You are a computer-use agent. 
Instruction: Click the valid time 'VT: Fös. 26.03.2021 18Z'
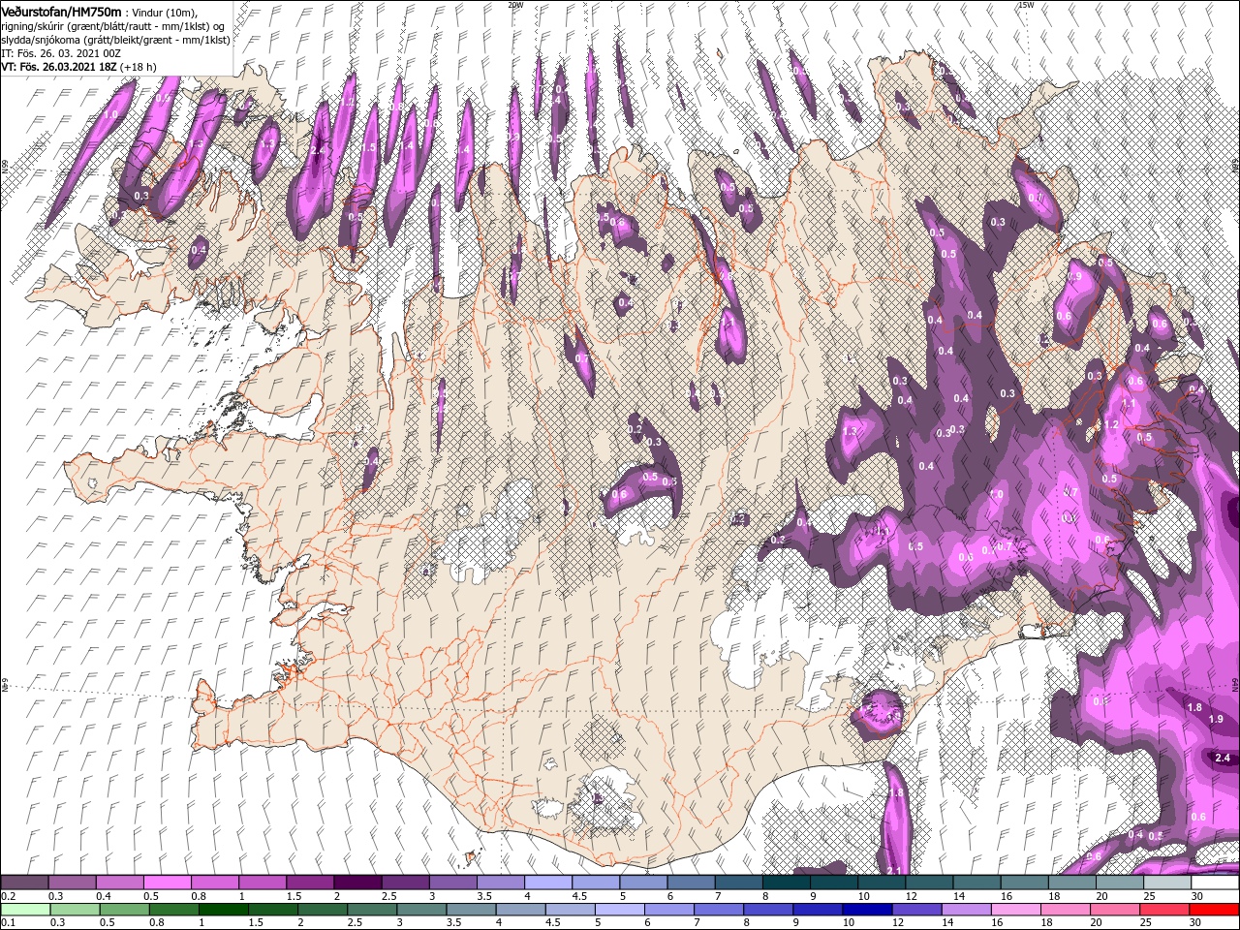coord(61,66)
